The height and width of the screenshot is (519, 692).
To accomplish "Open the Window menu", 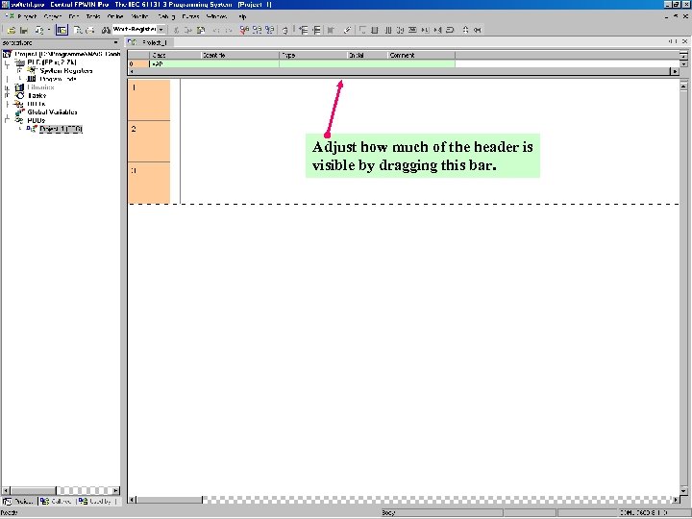I will (216, 16).
